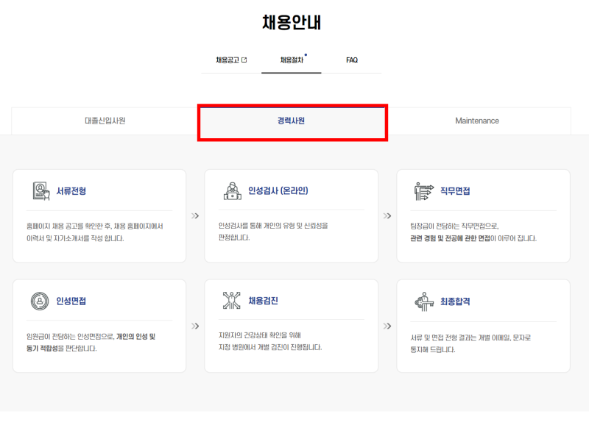
Task: Select the 채용절차 menu tab
Action: tap(292, 60)
